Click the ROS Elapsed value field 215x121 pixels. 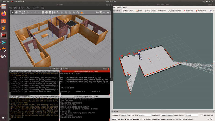coord(145,115)
